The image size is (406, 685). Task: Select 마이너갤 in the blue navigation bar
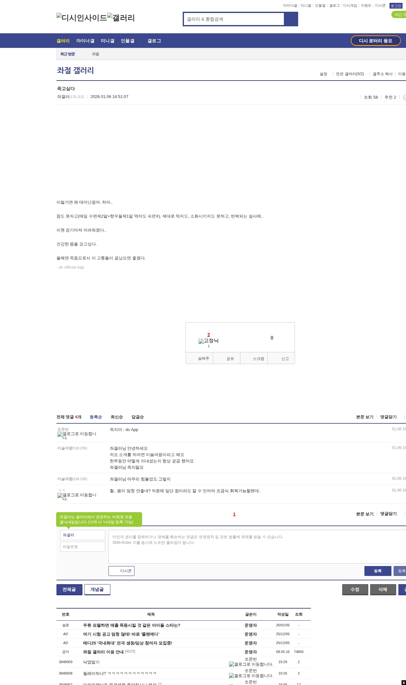(x=85, y=41)
